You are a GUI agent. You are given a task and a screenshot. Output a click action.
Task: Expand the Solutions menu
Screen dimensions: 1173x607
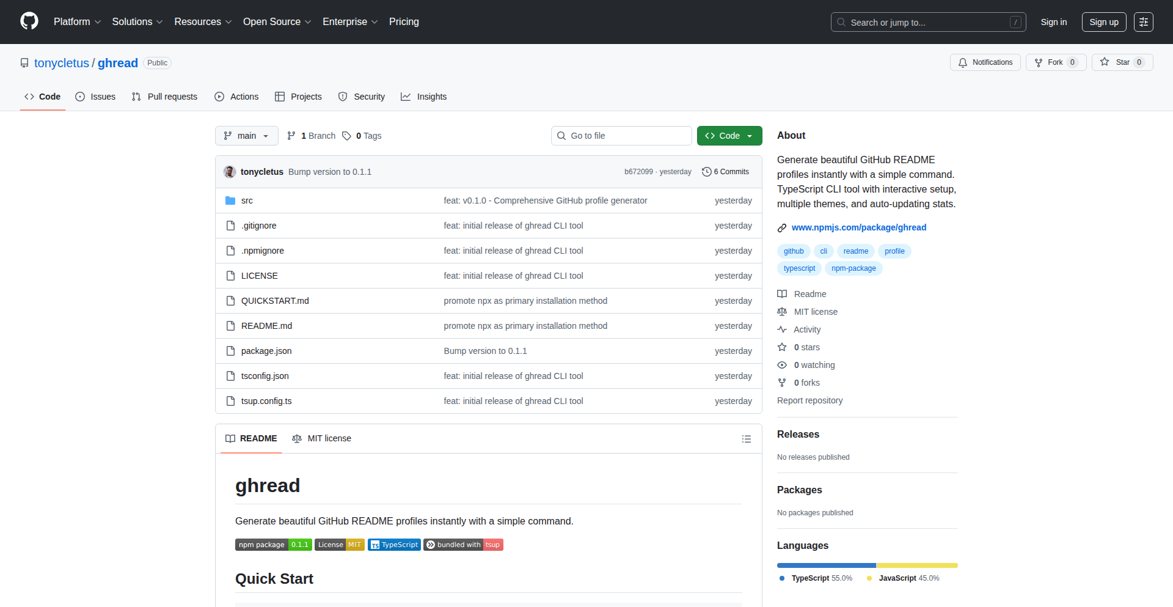(x=137, y=21)
